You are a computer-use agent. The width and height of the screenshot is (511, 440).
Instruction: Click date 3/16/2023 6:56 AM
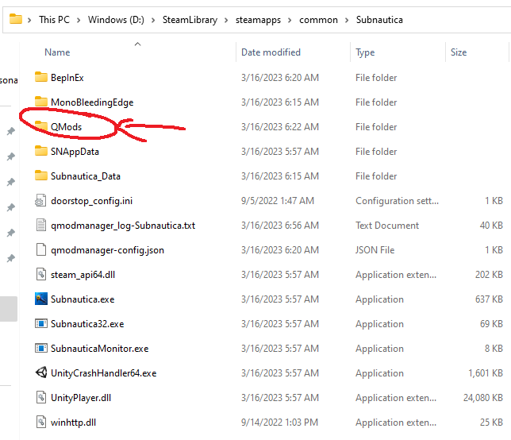pos(279,226)
